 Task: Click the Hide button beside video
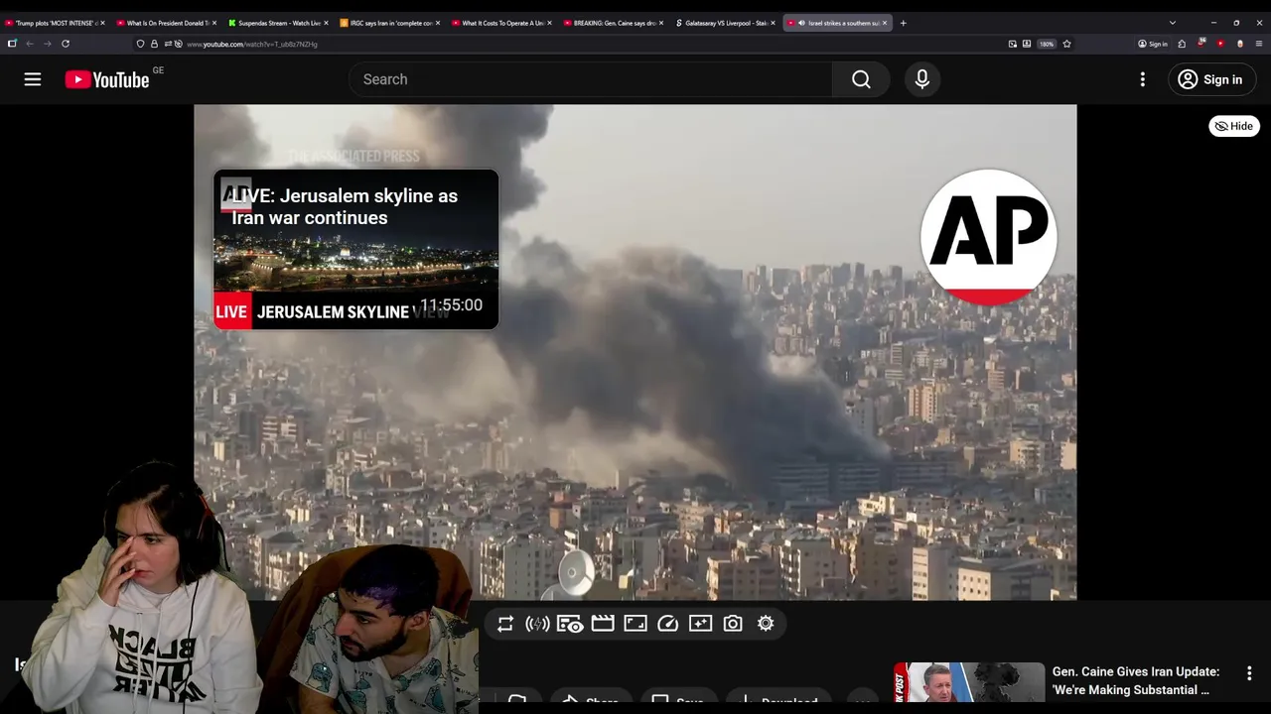point(1234,126)
